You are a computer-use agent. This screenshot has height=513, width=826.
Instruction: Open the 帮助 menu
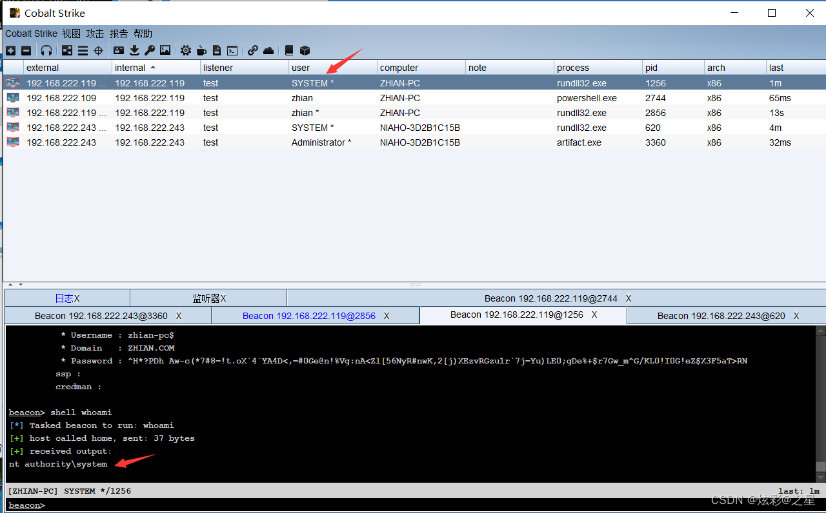tap(143, 34)
